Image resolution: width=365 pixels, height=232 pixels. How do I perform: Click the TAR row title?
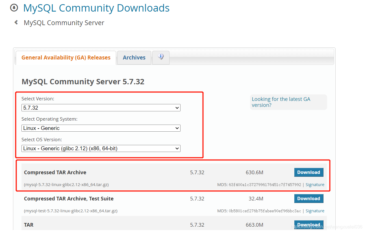(x=29, y=225)
